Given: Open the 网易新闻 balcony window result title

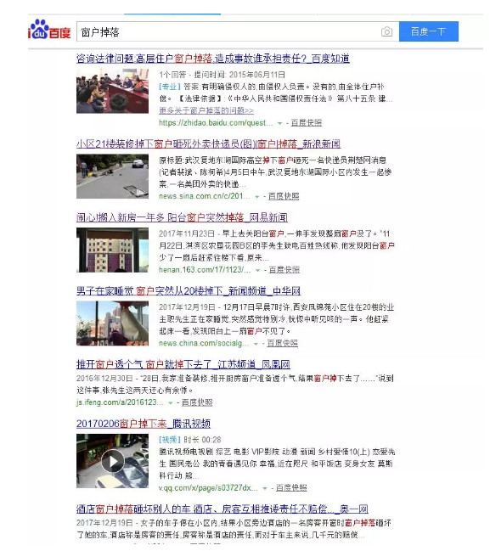Looking at the screenshot, I should click(x=182, y=217).
